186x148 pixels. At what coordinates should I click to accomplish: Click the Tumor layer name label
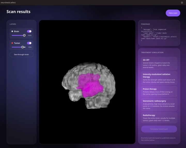pyautogui.click(x=17, y=43)
